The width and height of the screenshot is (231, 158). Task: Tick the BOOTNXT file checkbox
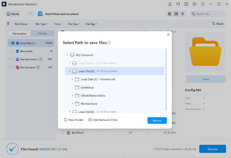coord(62,133)
